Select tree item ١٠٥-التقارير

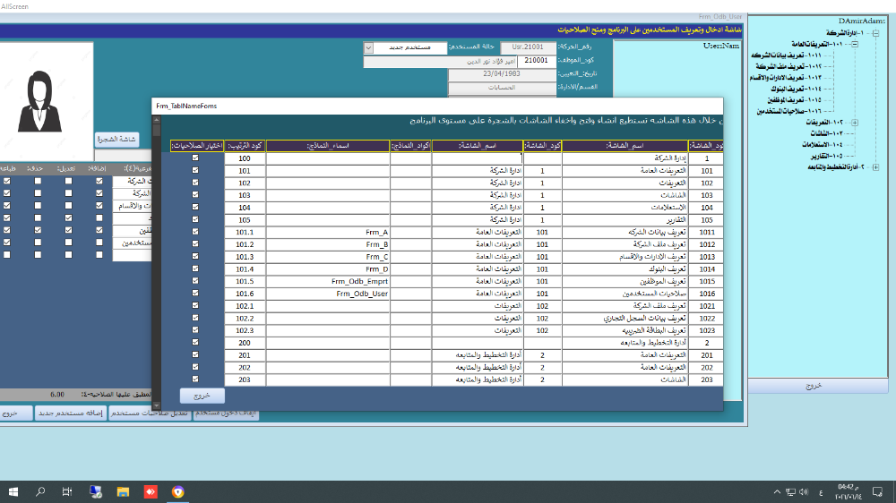826,156
